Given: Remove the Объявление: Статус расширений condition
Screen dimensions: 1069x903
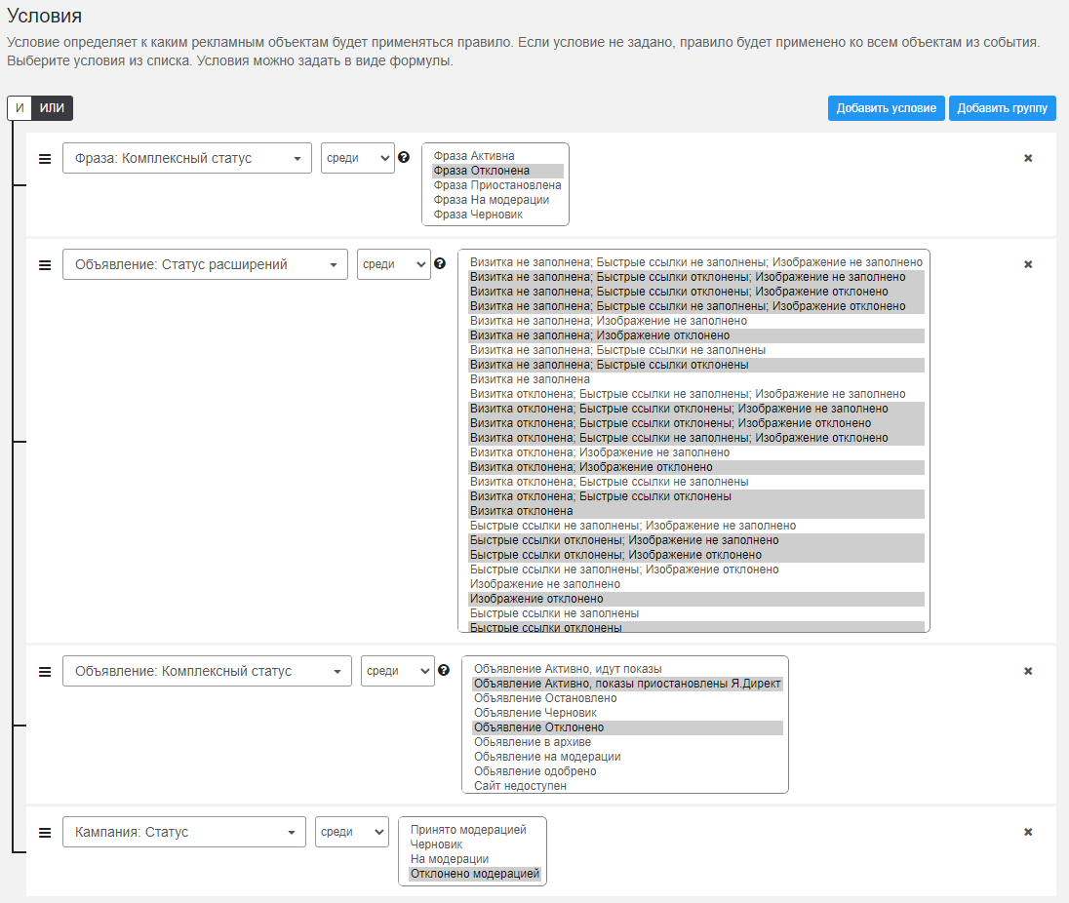Looking at the screenshot, I should pyautogui.click(x=1028, y=264).
